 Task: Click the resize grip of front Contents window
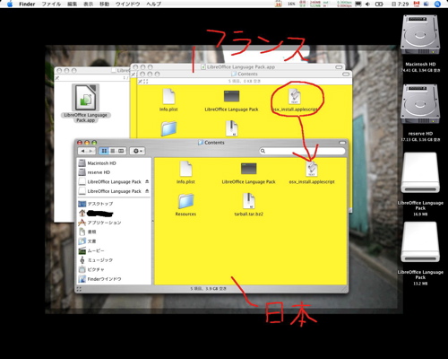344,289
